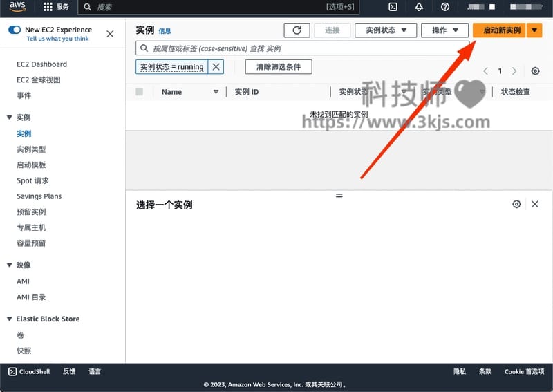
Task: Open 快照 in sidebar
Action: (24, 351)
